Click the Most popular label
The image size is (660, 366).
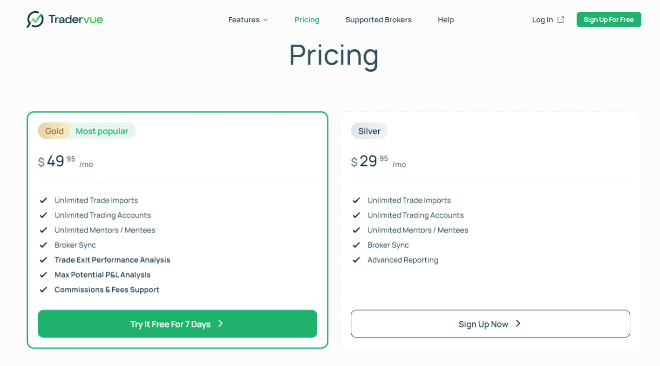click(x=102, y=131)
